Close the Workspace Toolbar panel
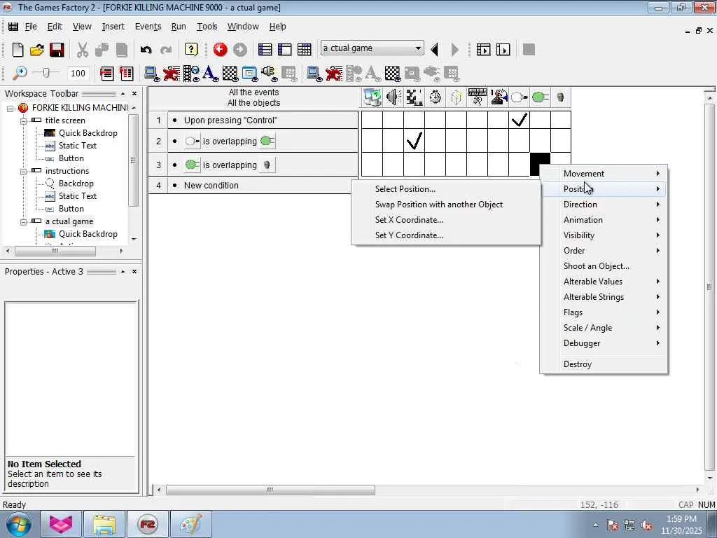 coord(134,93)
